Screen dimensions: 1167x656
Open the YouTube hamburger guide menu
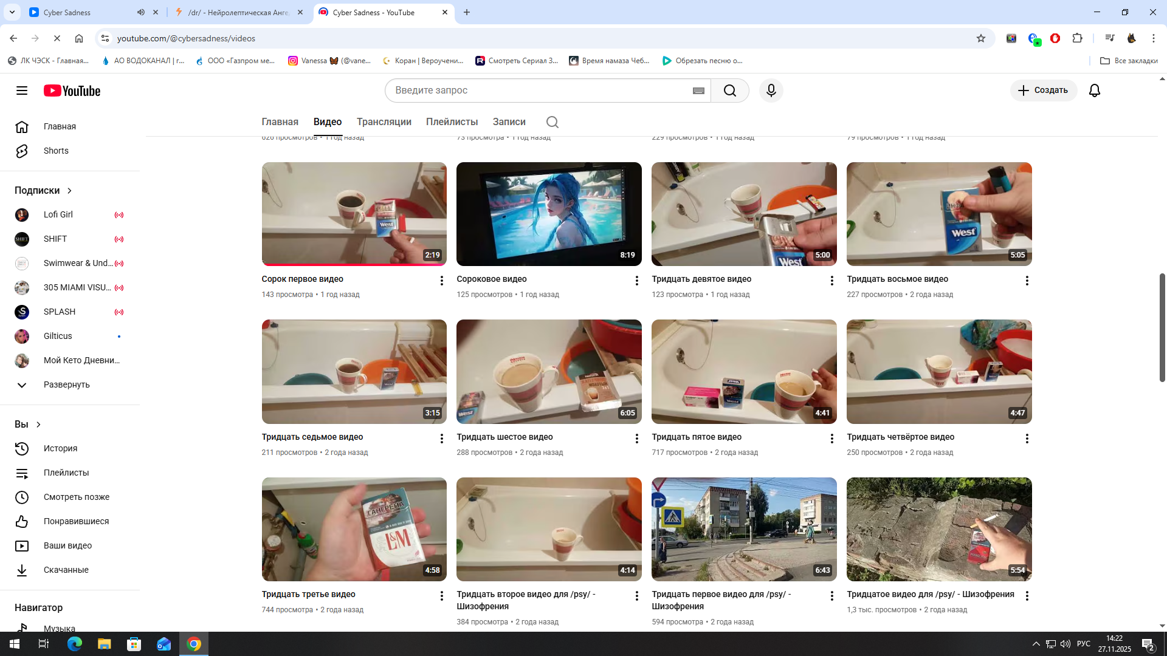tap(22, 91)
